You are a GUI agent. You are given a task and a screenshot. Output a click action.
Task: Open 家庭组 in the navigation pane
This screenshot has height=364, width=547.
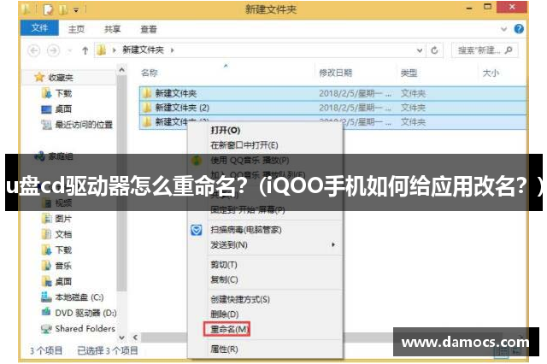60,156
